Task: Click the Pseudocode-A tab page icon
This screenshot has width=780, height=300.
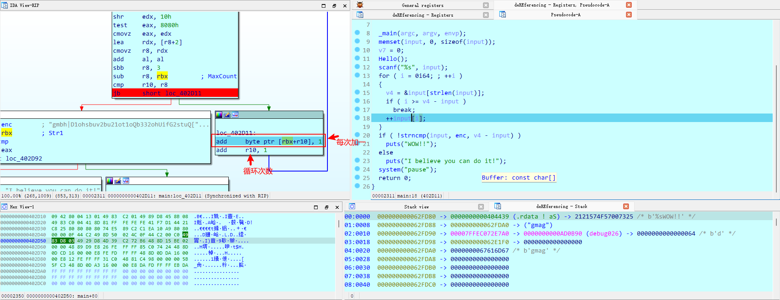Action: (503, 14)
